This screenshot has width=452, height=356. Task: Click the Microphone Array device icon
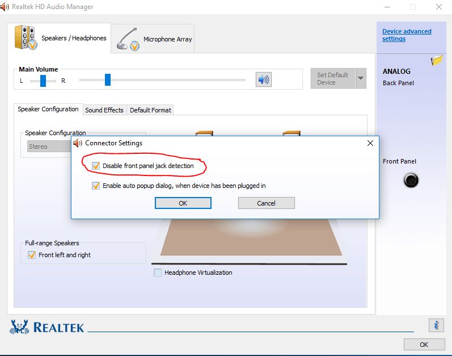coord(128,39)
